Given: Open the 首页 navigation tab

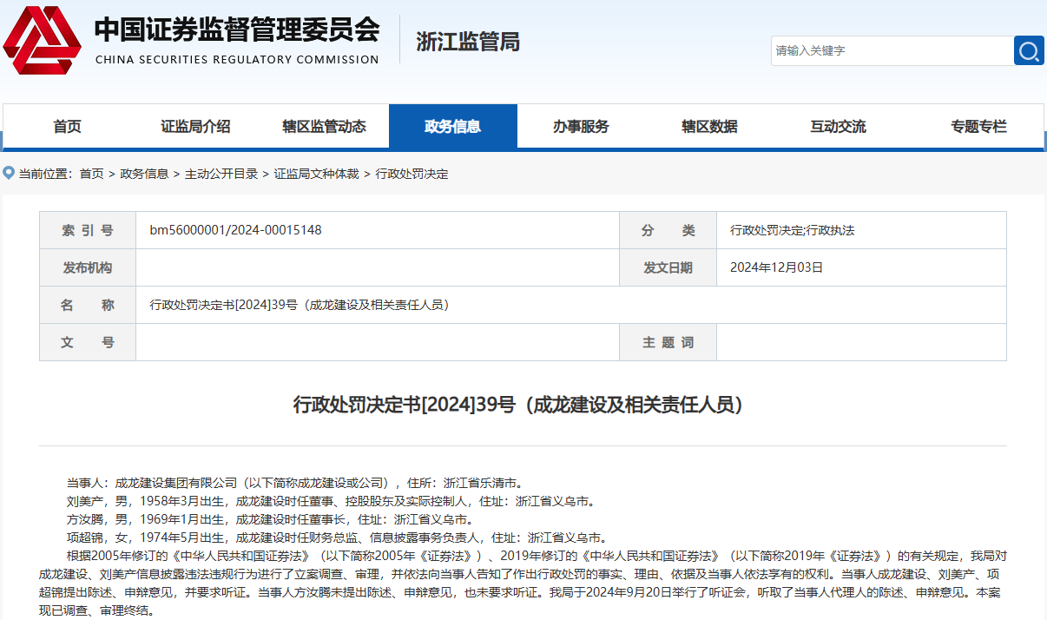Looking at the screenshot, I should (67, 127).
